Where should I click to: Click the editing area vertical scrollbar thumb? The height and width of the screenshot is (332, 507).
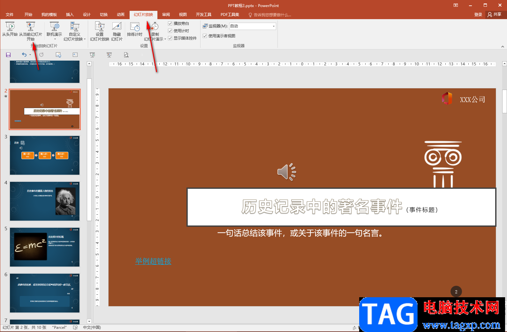[504, 101]
